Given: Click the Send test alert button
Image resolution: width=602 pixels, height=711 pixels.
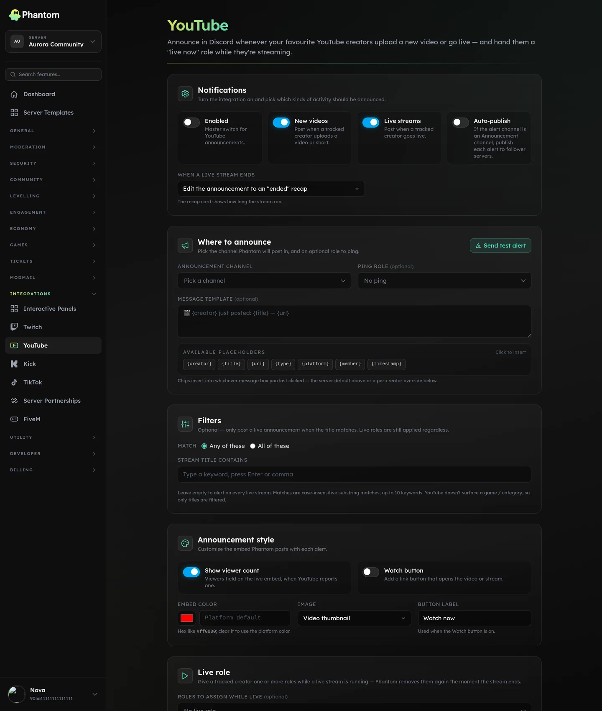Looking at the screenshot, I should (500, 246).
